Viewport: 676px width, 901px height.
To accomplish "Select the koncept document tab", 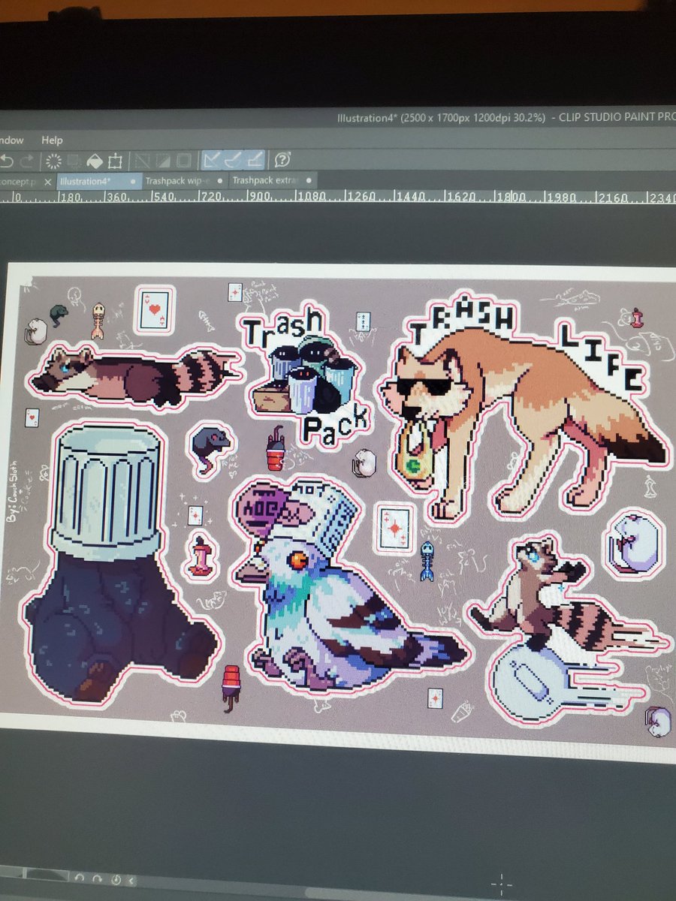I will pyautogui.click(x=15, y=181).
